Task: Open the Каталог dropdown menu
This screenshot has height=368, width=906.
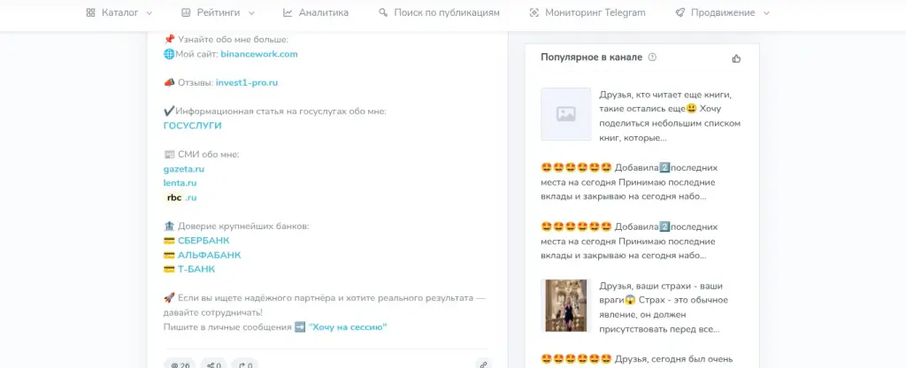Action: (x=119, y=12)
